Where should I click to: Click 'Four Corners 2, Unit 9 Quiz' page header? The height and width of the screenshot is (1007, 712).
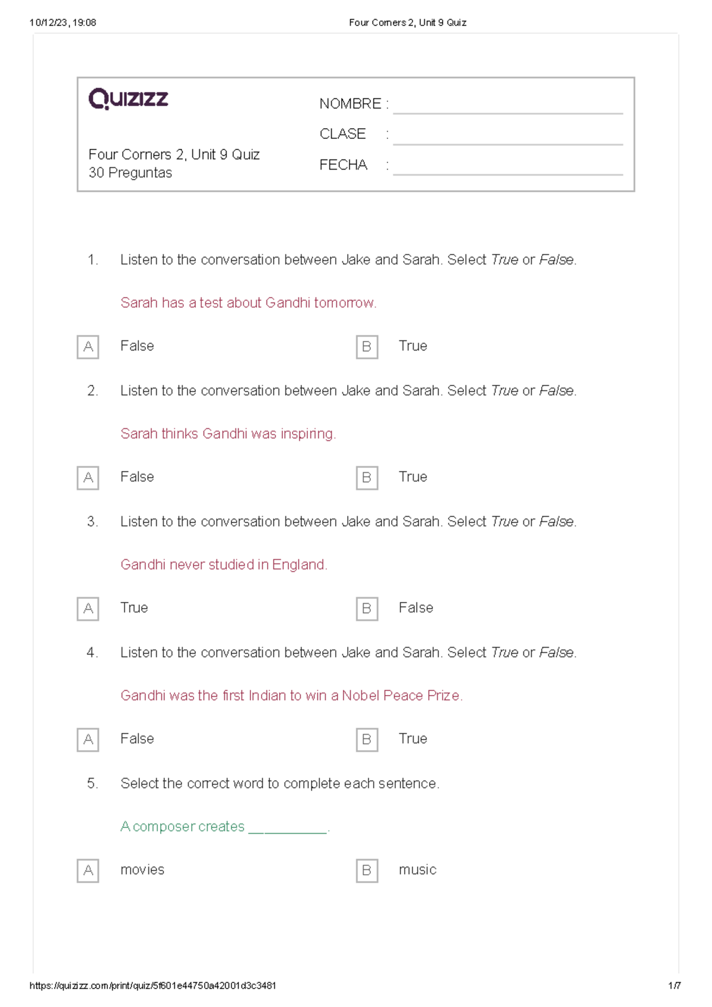tap(408, 23)
